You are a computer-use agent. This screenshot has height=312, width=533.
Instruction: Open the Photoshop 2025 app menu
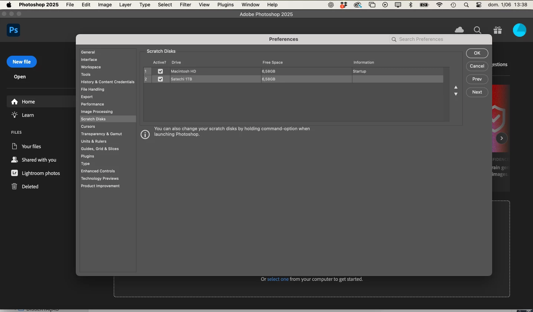[x=39, y=5]
